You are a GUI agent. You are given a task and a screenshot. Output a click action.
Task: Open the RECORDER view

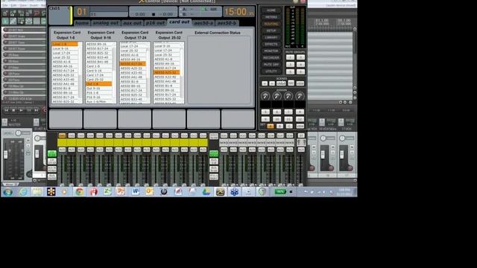tap(271, 58)
